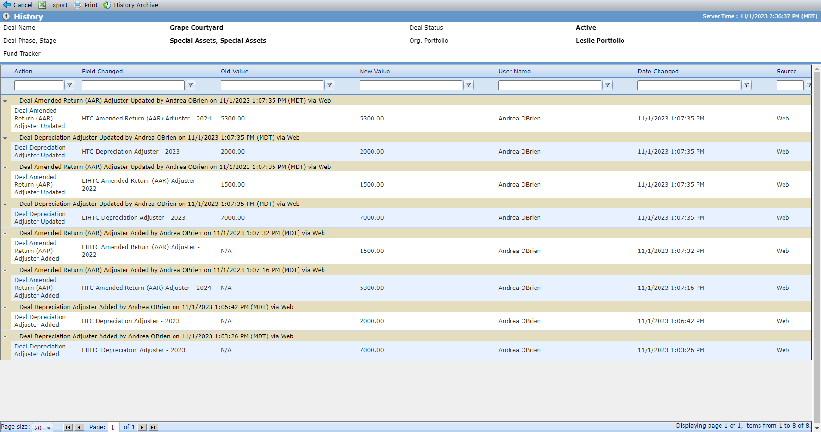Click the 'Special Assets, Special Assets' value

218,41
